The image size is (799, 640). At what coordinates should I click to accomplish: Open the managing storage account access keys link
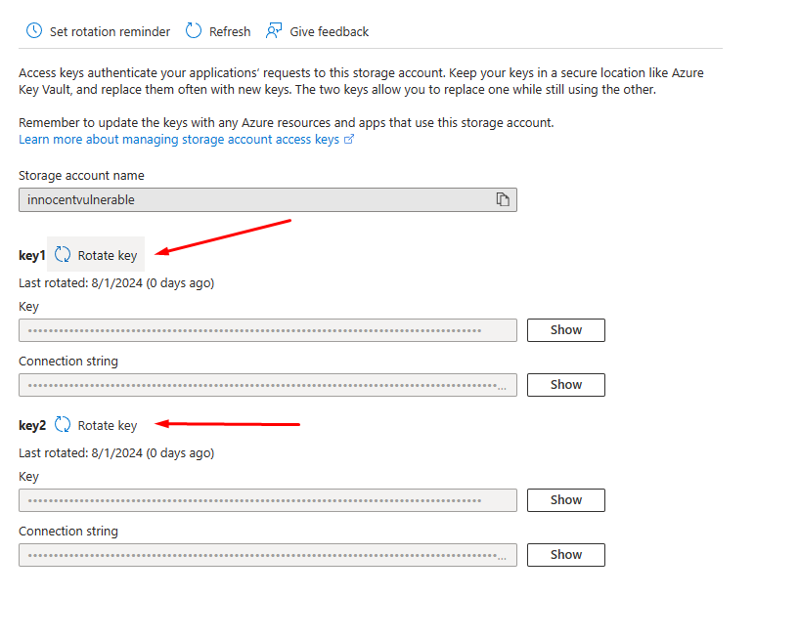point(179,140)
